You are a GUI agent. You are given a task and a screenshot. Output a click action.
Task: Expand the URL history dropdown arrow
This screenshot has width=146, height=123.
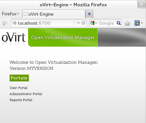pos(78,23)
